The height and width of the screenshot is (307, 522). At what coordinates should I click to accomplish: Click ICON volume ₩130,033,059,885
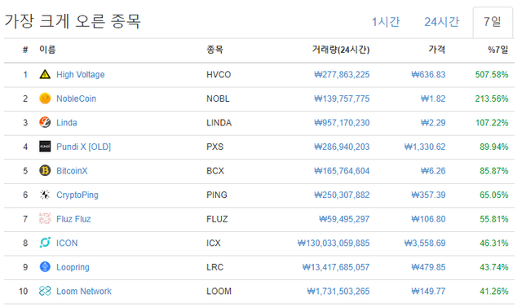coord(334,243)
